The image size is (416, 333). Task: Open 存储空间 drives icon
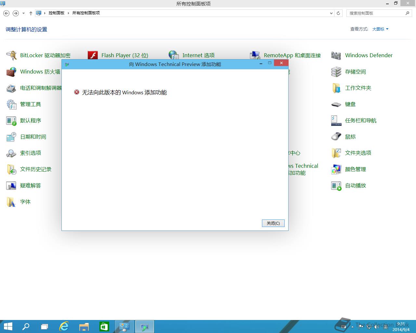(336, 72)
